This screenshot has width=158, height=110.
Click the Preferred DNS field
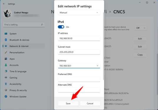tap(79, 79)
